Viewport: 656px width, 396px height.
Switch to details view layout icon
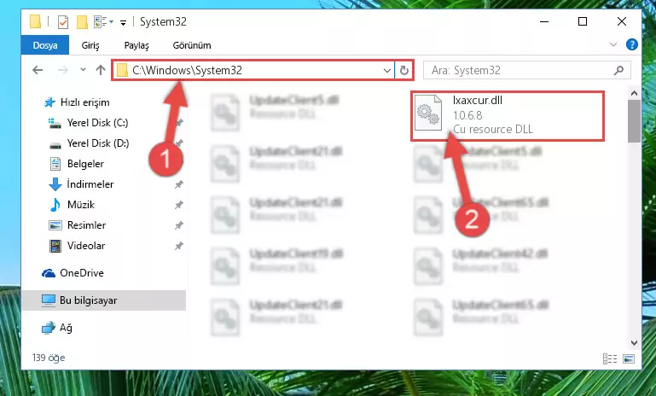click(610, 358)
